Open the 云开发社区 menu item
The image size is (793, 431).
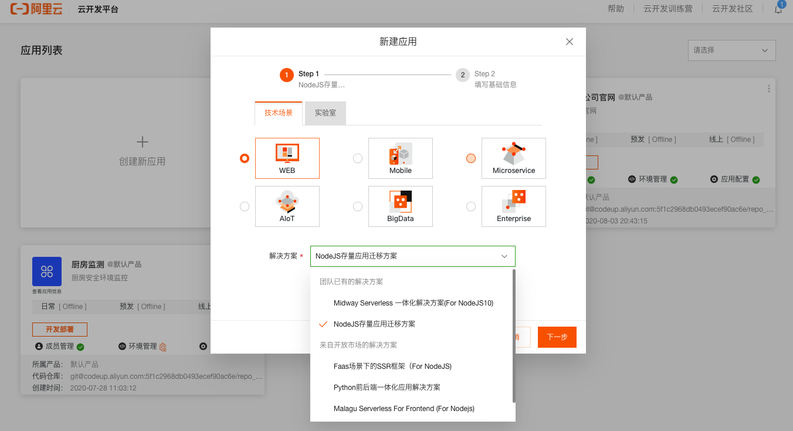[731, 9]
